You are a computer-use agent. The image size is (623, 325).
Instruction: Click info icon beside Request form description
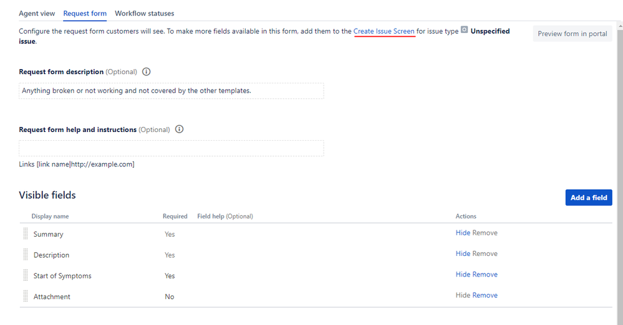coord(147,72)
